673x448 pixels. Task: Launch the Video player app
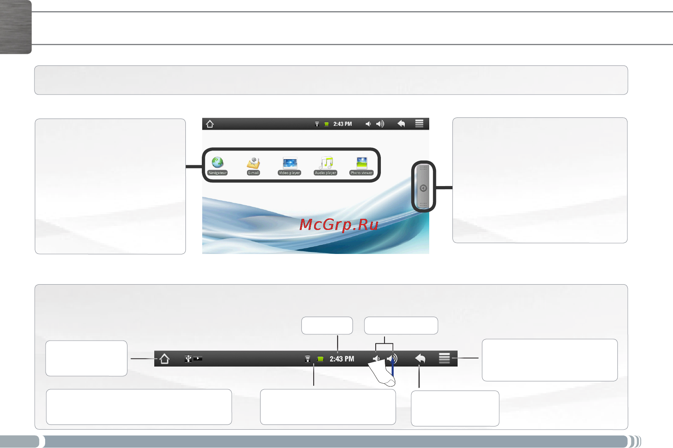pos(290,166)
